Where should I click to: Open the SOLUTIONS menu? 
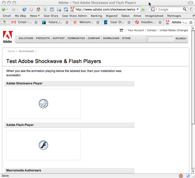pos(26,38)
